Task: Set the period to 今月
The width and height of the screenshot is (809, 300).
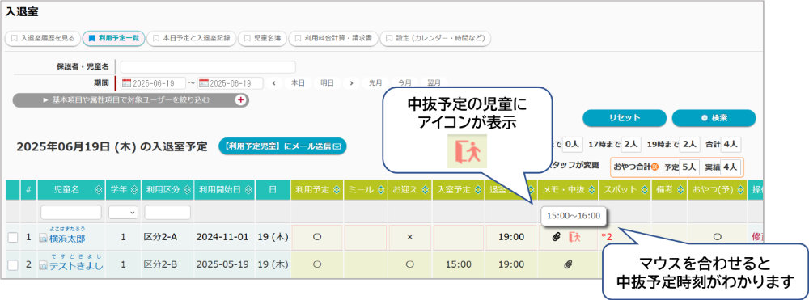Action: click(404, 83)
